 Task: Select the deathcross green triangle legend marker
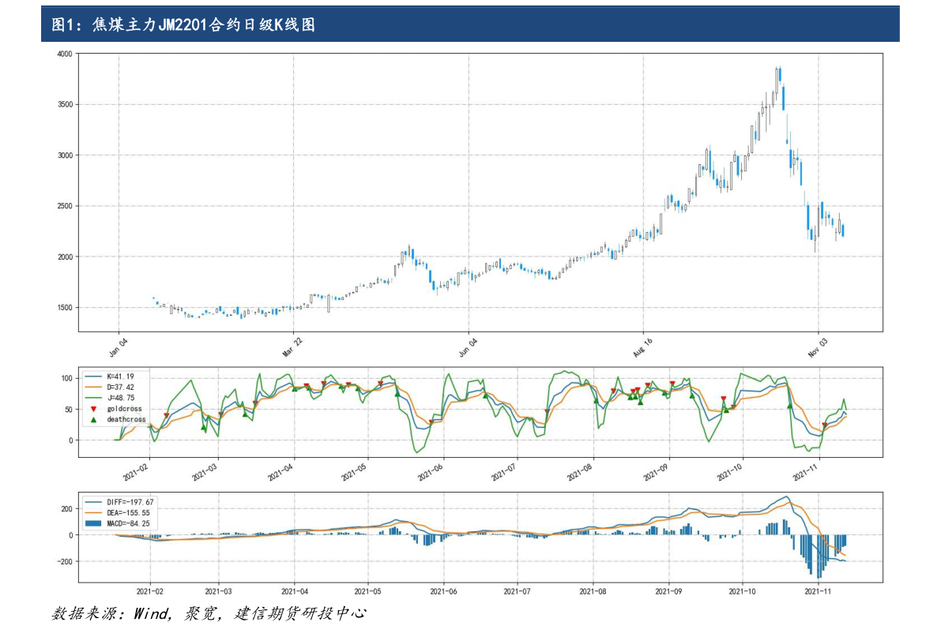click(92, 419)
